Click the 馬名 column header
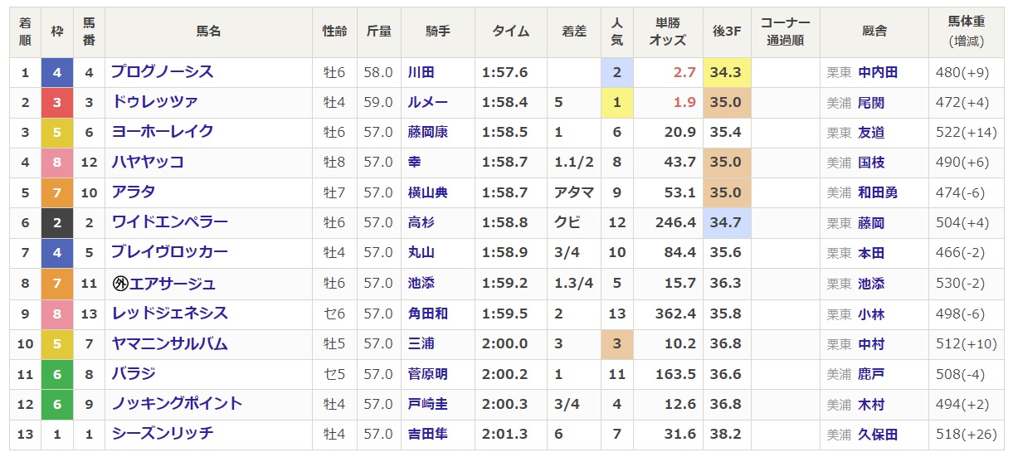Screen dimensions: 1013x457 coord(208,32)
